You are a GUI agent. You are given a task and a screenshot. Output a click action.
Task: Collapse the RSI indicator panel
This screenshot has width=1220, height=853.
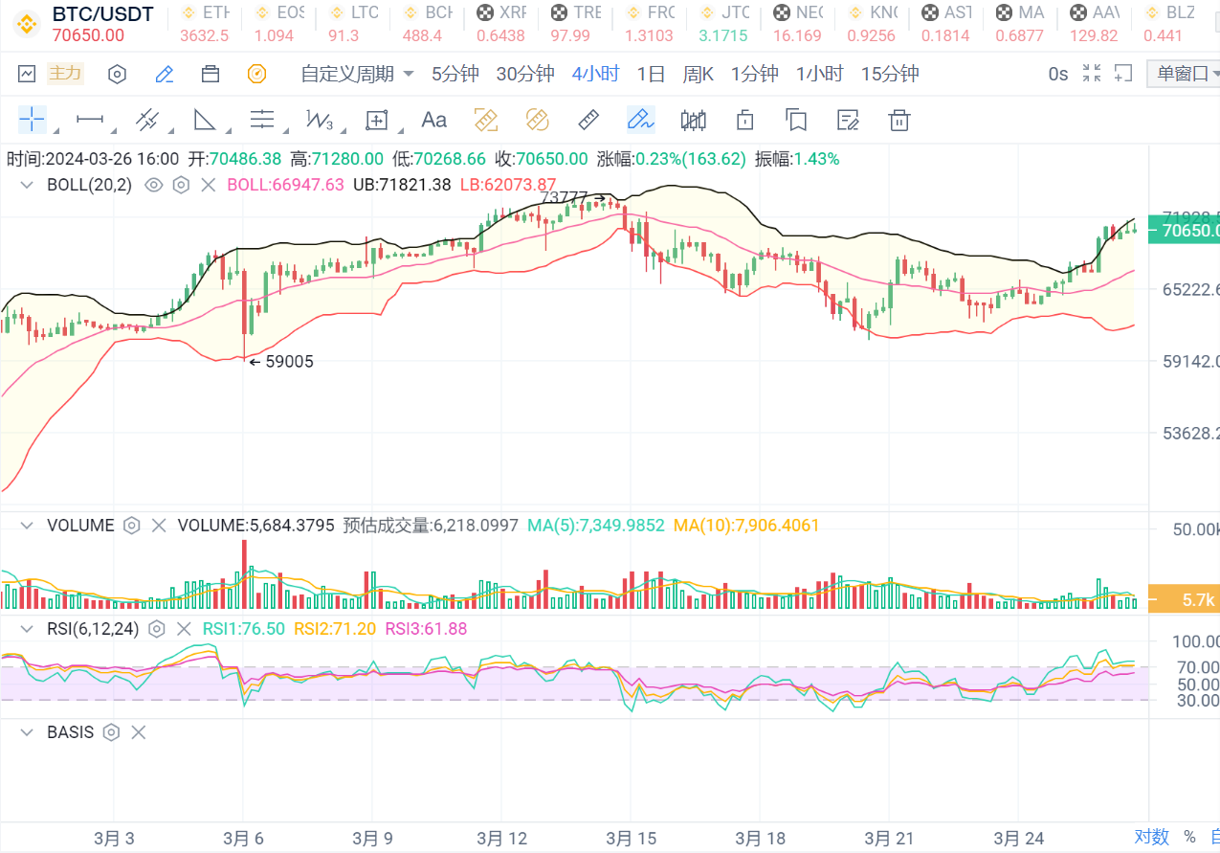point(28,629)
